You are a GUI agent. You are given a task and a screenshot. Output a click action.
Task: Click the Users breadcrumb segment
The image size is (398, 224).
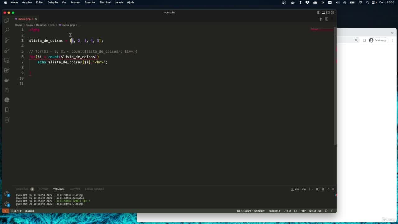(x=19, y=25)
